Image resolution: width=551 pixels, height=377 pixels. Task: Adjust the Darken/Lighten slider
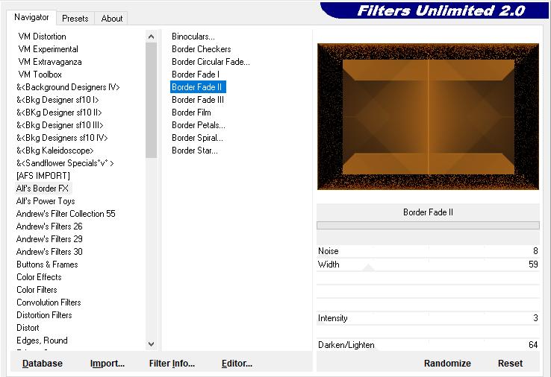click(428, 345)
